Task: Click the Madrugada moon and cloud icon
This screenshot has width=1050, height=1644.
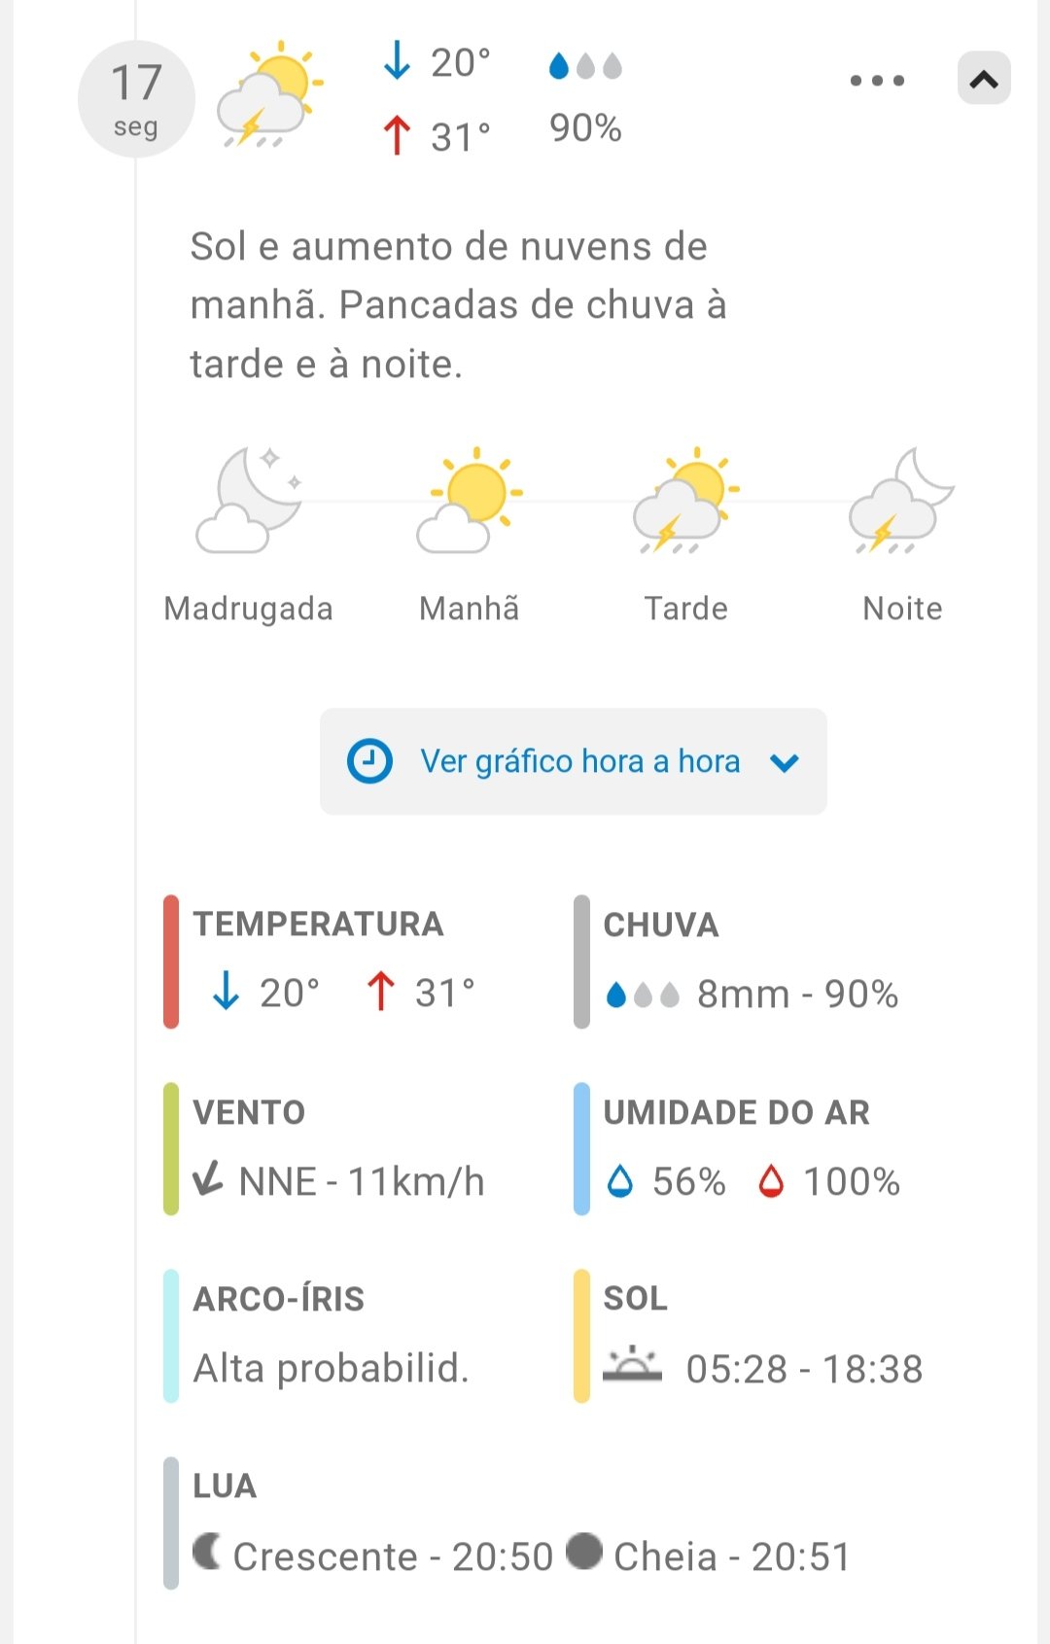Action: click(x=249, y=500)
